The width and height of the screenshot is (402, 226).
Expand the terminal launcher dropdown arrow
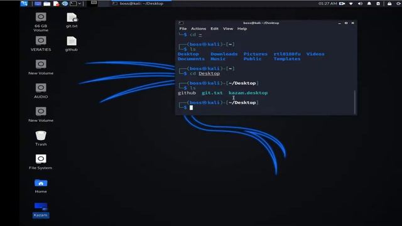(x=80, y=4)
